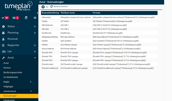
Task: Select the OB Ordinarie row name
Action: 47,25
